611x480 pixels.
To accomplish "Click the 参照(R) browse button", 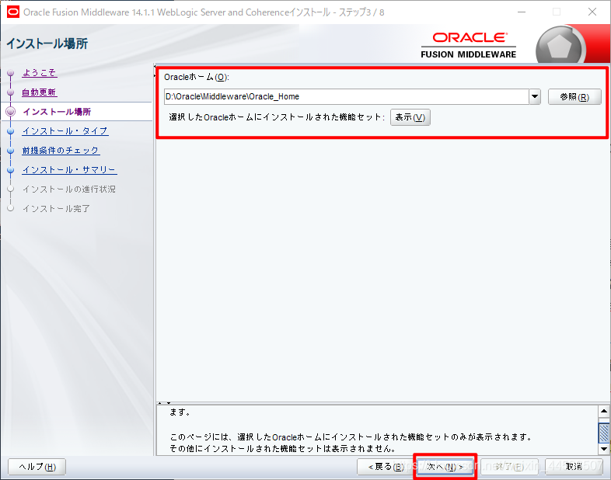I will (574, 97).
